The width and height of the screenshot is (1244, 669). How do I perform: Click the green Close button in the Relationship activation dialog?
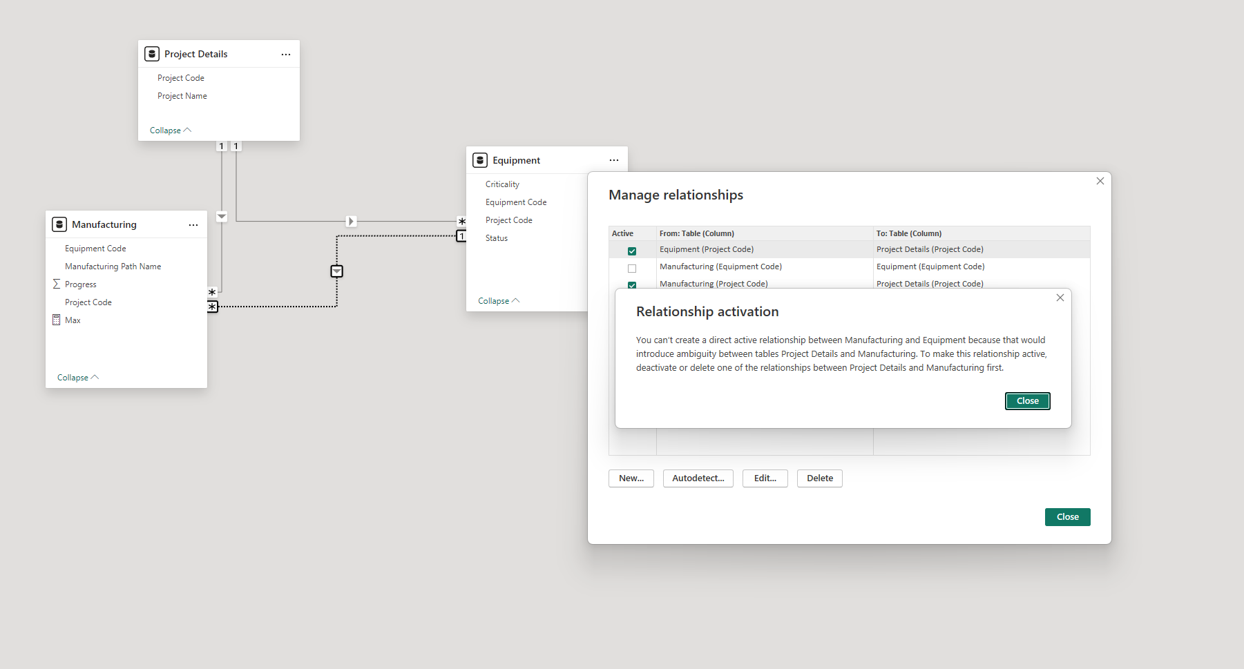[x=1028, y=401]
